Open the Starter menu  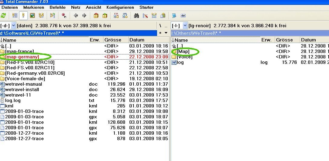[x=146, y=7]
